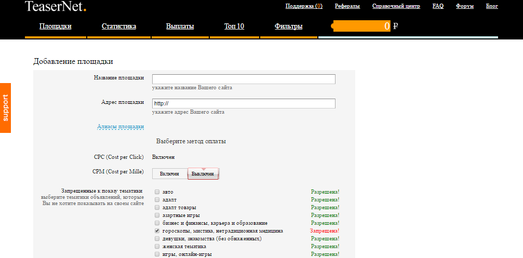Click the orange balance indicator showing 0
The height and width of the screenshot is (258, 523).
pyautogui.click(x=361, y=26)
